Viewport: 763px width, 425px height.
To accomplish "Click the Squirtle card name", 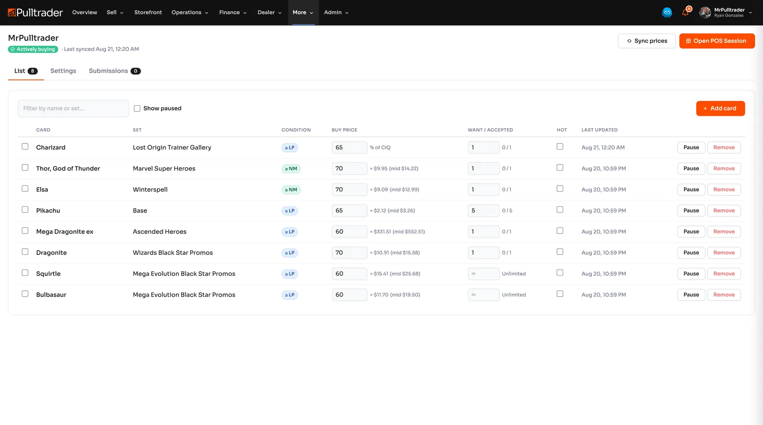I will click(x=48, y=274).
